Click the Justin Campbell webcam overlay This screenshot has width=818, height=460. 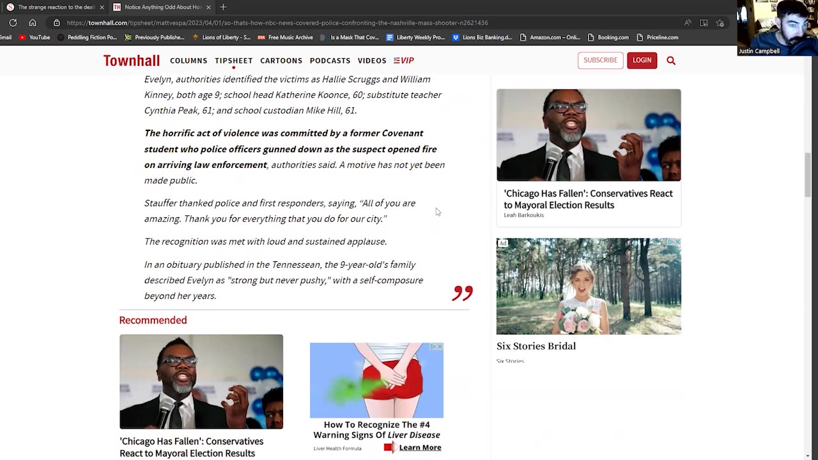tap(777, 27)
